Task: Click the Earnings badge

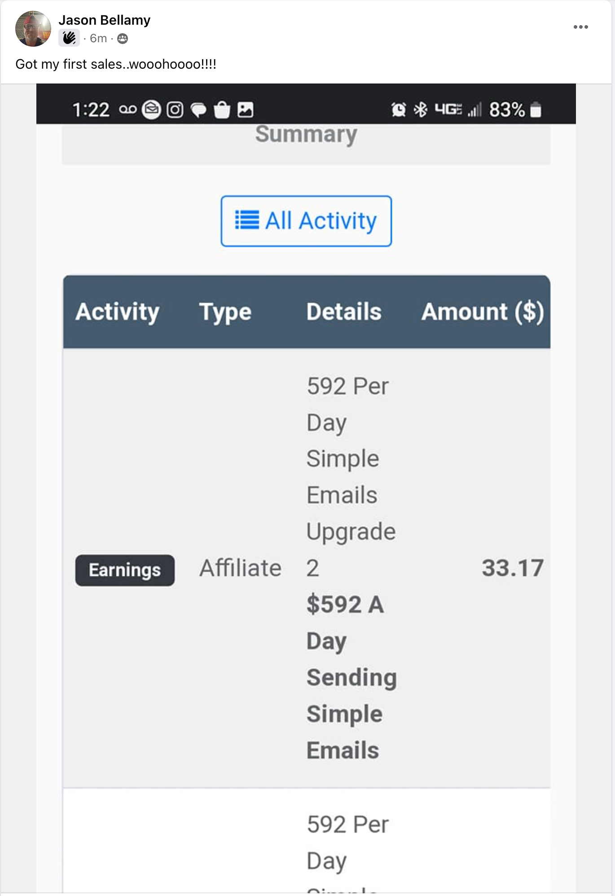Action: point(125,570)
